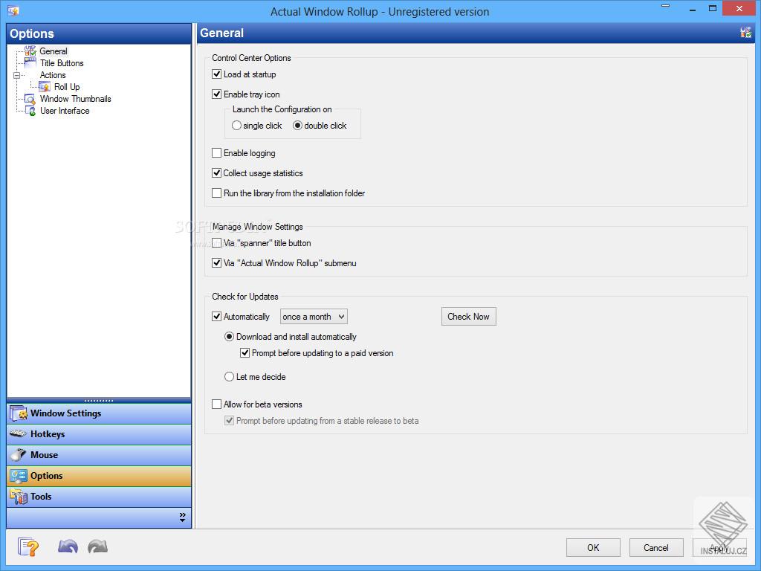This screenshot has height=571, width=761.
Task: Switch to the Mouse section
Action: [x=99, y=455]
